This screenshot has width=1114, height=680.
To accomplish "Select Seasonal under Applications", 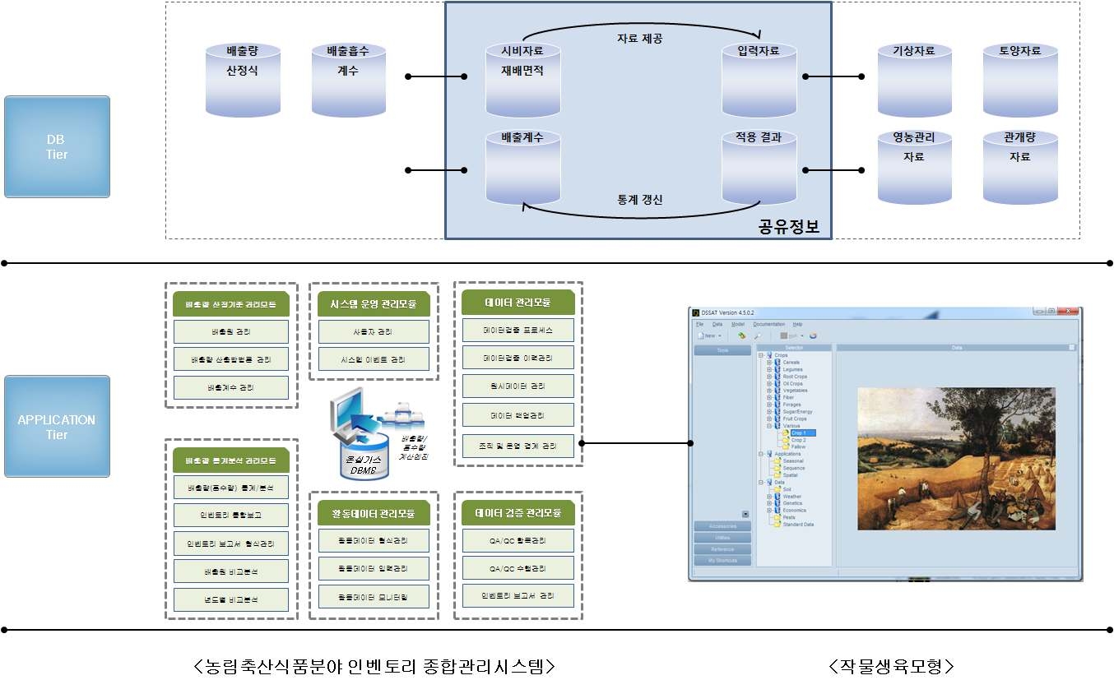I will [793, 460].
